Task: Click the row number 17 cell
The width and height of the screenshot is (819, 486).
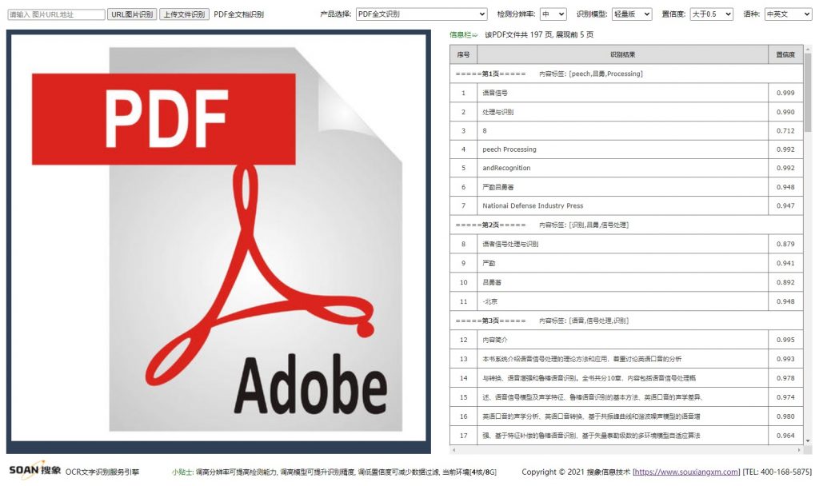Action: pos(463,436)
